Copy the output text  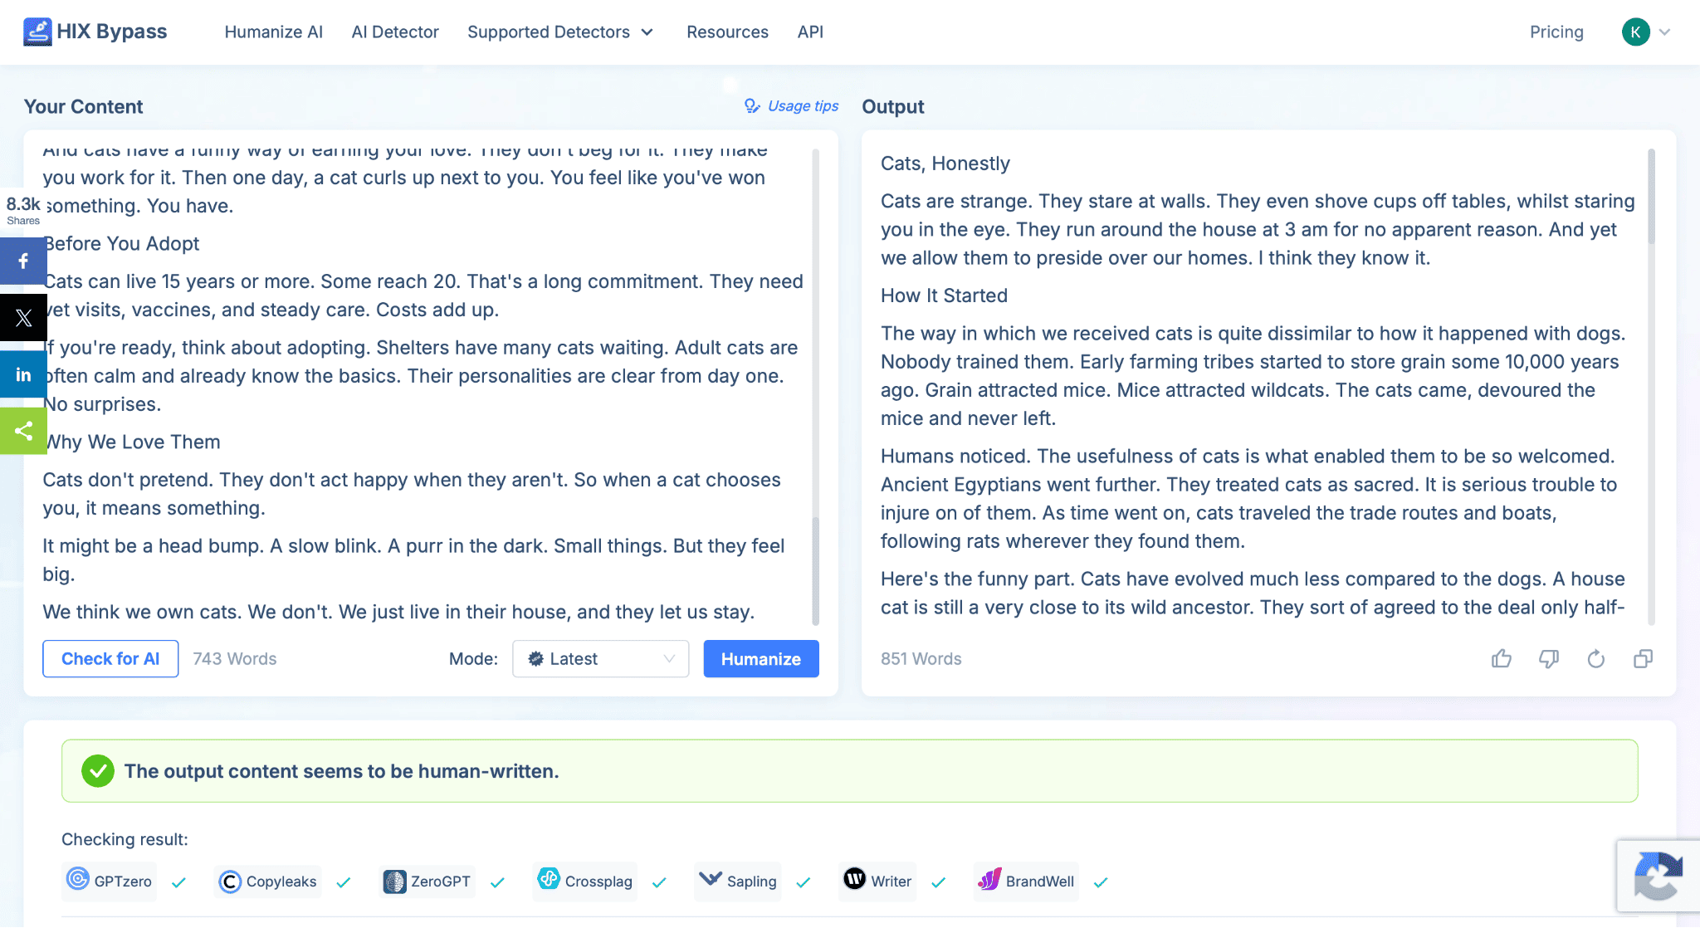(1643, 658)
